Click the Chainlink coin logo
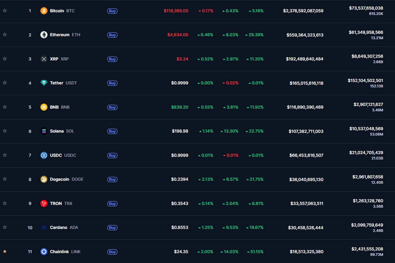Viewport: 395px width, 263px height. point(44,252)
